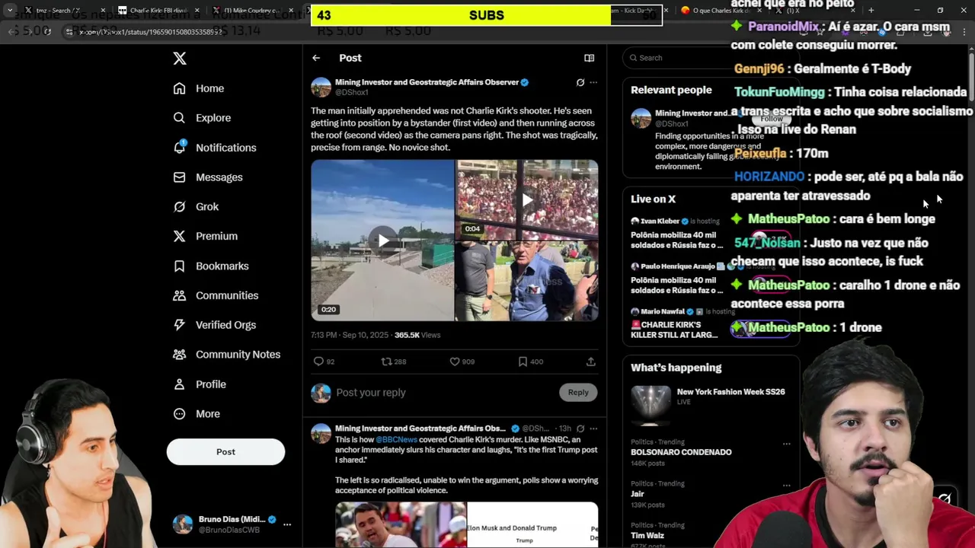Click the 365.5K Views count

pyautogui.click(x=417, y=335)
